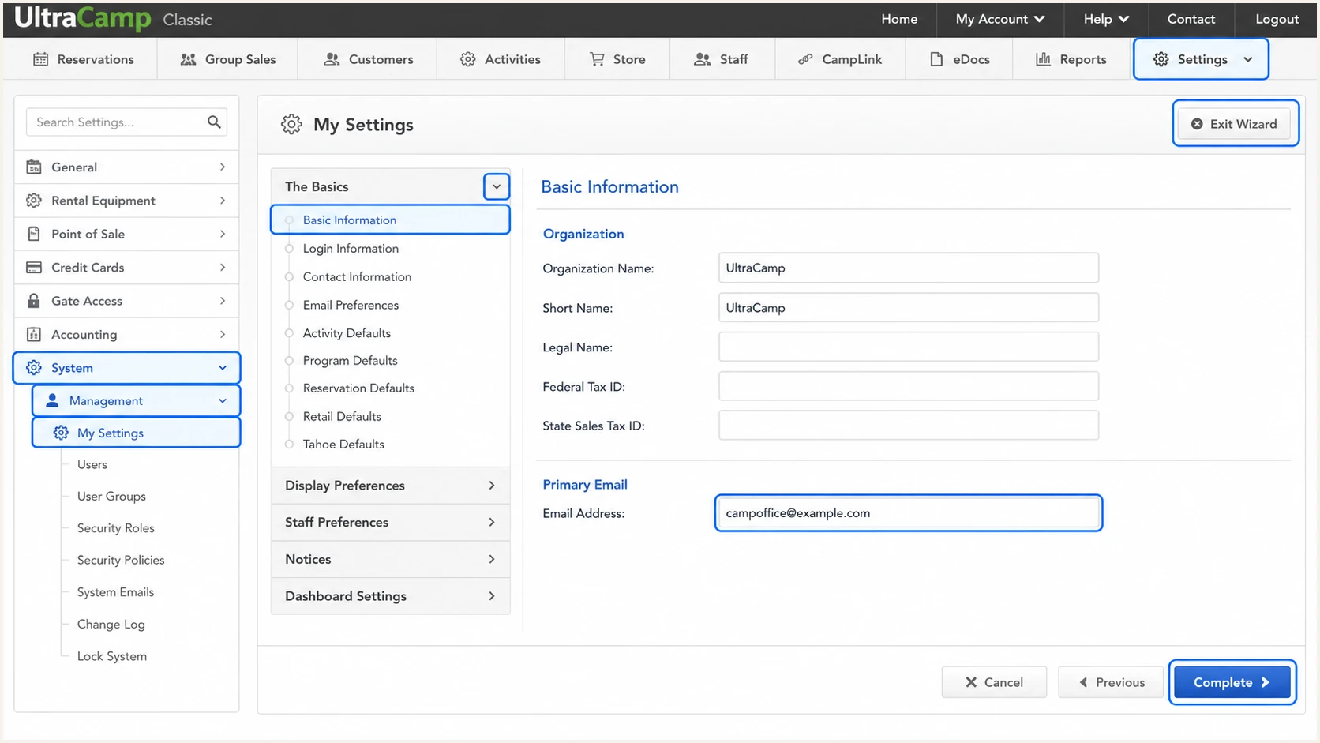Viewport: 1320px width, 743px height.
Task: Select the Reservation Defaults step bullet
Action: (289, 388)
